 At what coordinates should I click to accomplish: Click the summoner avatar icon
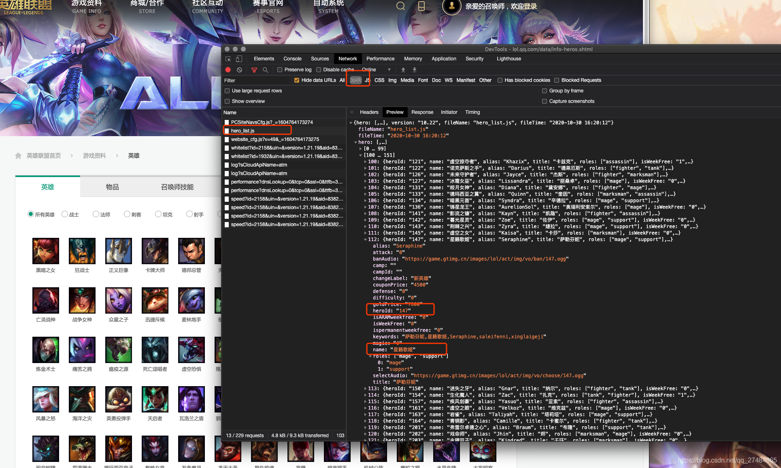coord(452,6)
